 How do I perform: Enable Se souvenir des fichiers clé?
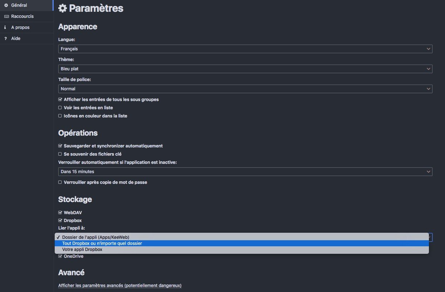[60, 154]
